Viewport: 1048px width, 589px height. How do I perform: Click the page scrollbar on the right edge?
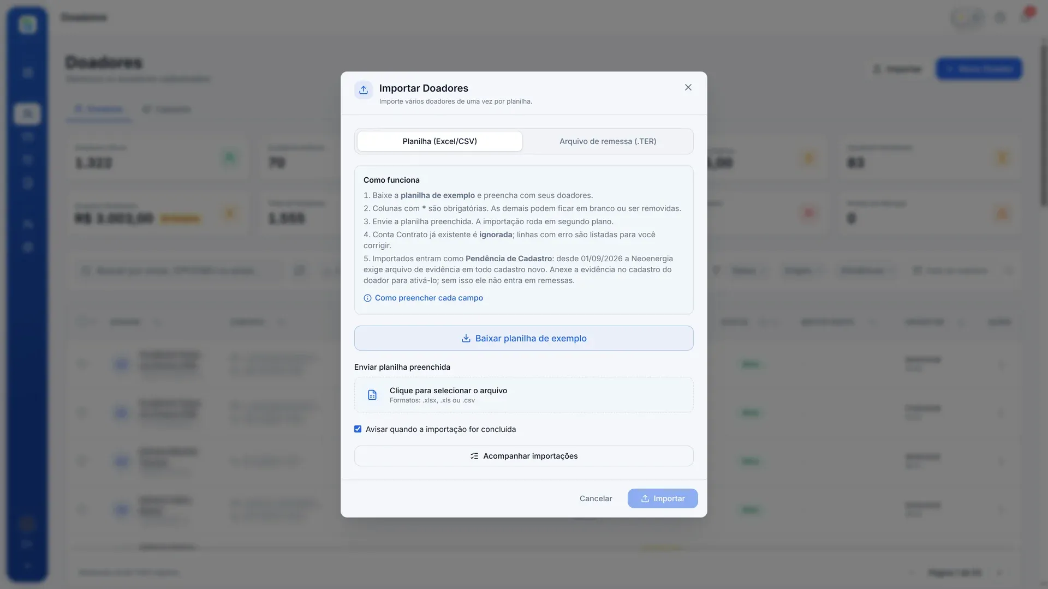click(1044, 125)
